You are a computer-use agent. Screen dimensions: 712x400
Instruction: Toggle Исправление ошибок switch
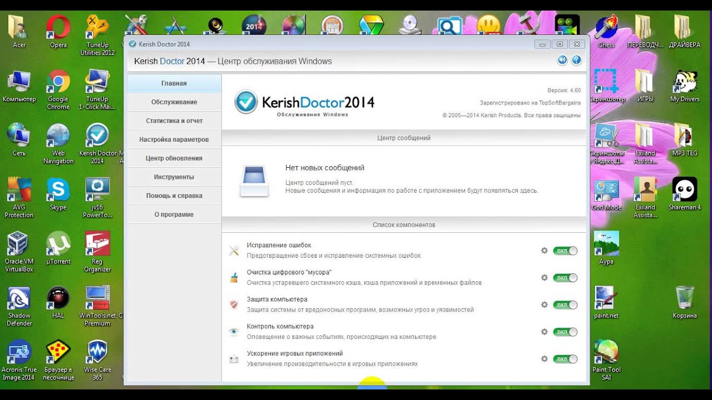coord(565,251)
